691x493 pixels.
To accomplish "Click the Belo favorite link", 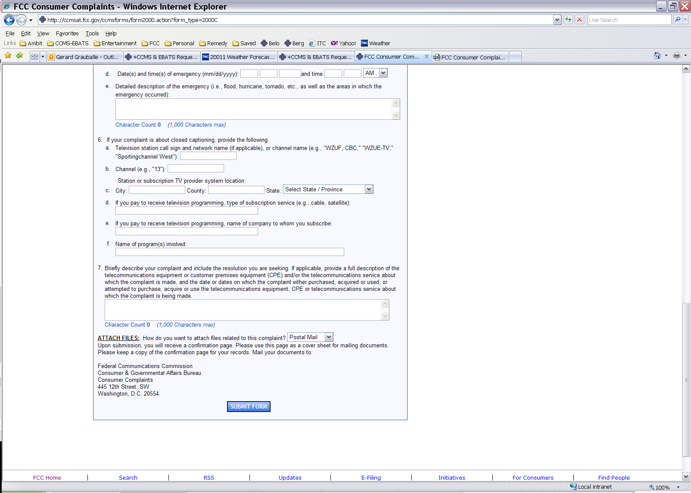I will click(270, 43).
